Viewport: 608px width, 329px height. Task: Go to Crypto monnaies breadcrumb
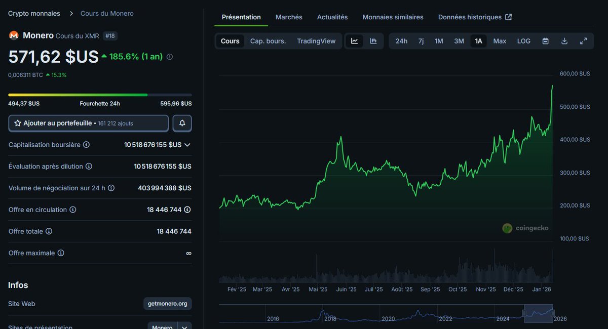point(34,13)
